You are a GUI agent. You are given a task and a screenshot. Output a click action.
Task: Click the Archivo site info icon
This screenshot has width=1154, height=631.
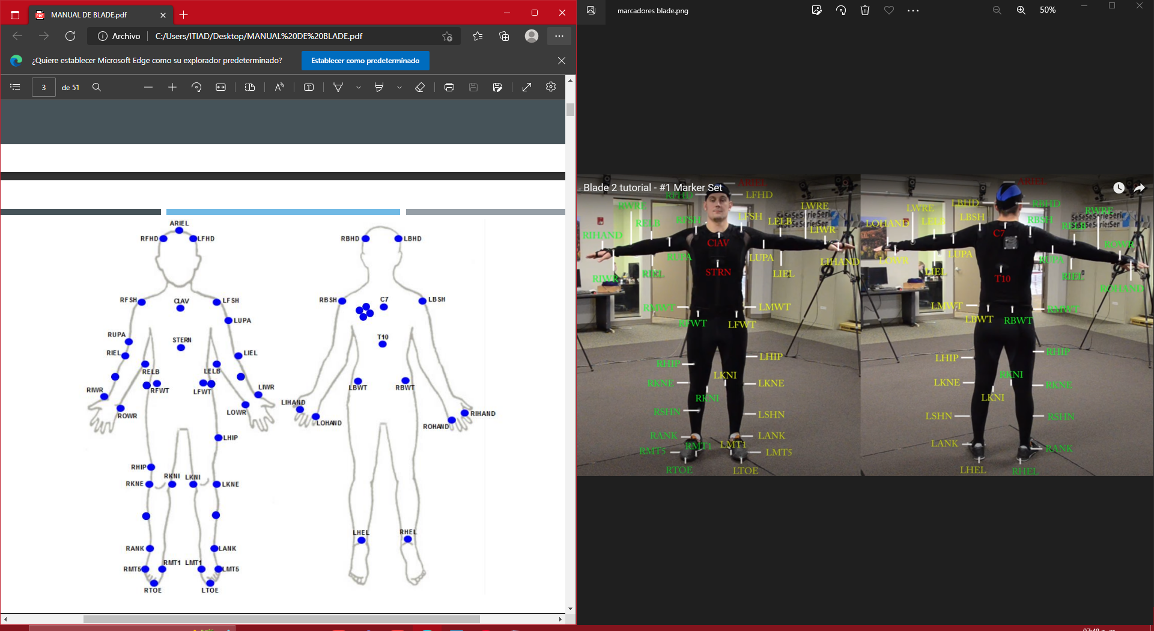pos(103,36)
